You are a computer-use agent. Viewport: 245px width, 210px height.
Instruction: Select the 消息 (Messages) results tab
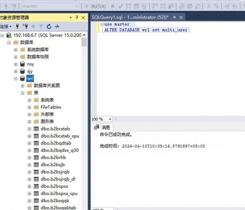(102, 127)
